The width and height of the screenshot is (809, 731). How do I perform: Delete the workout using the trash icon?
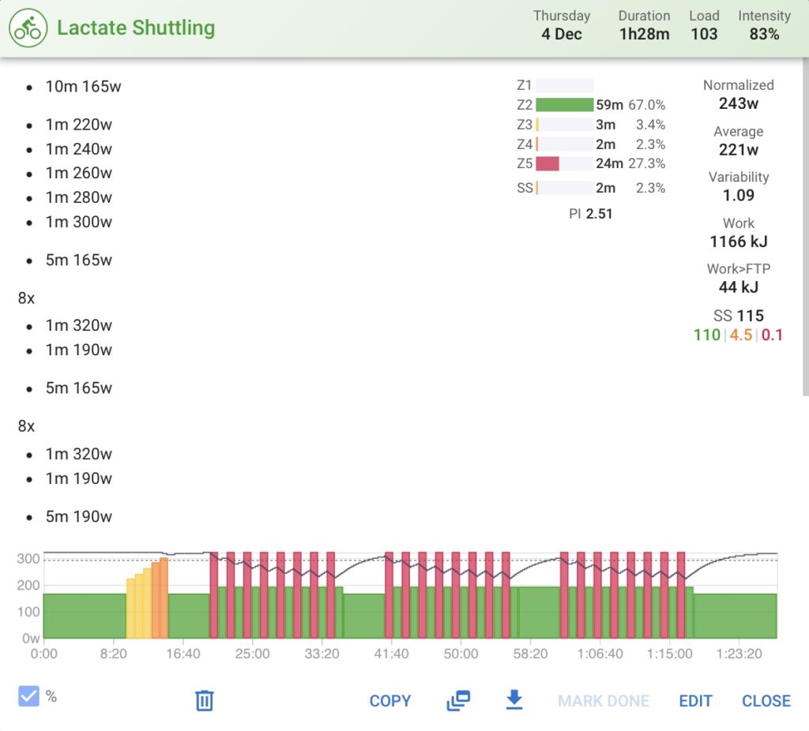205,700
